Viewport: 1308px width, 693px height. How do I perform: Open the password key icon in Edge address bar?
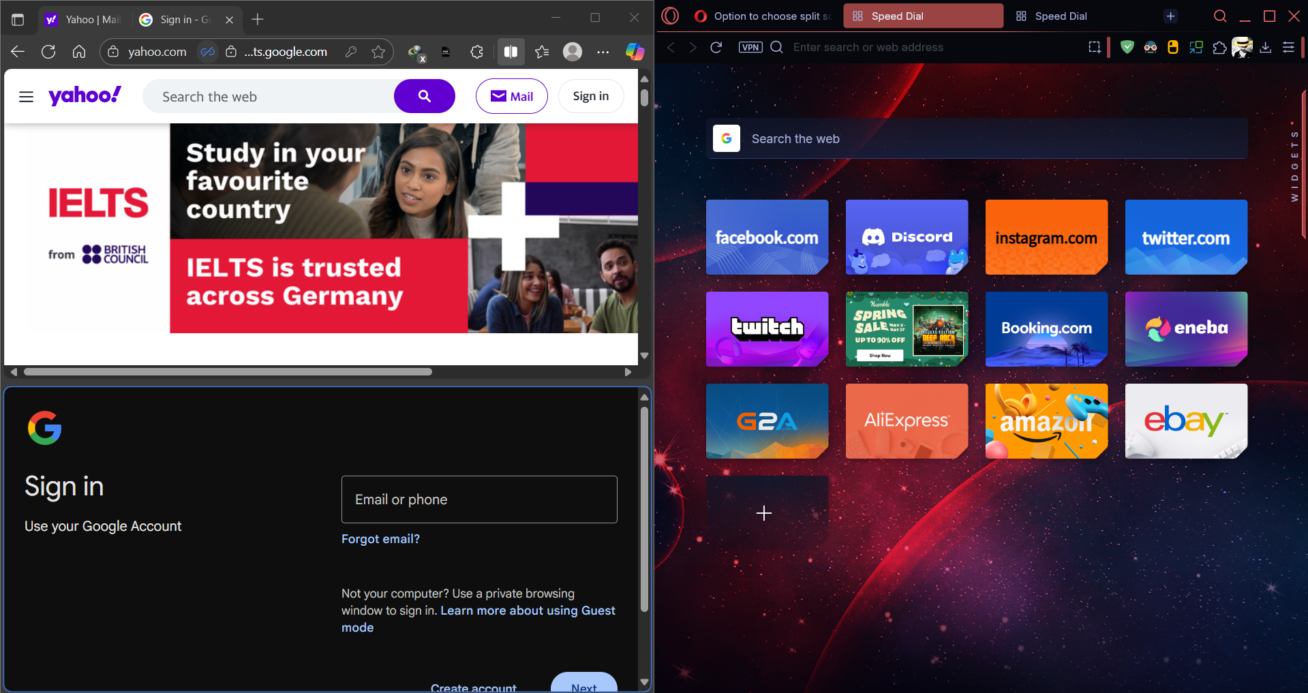point(351,52)
